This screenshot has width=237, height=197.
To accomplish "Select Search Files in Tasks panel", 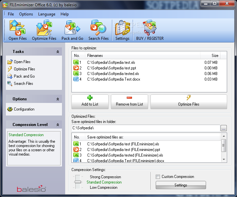I will pyautogui.click(x=20, y=84).
